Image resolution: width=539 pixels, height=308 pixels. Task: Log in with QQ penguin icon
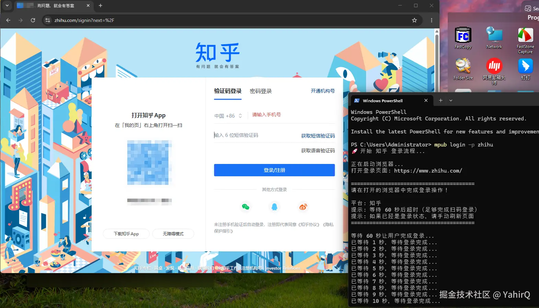[274, 207]
